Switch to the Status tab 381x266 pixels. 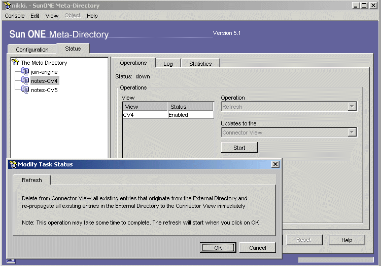tap(73, 49)
